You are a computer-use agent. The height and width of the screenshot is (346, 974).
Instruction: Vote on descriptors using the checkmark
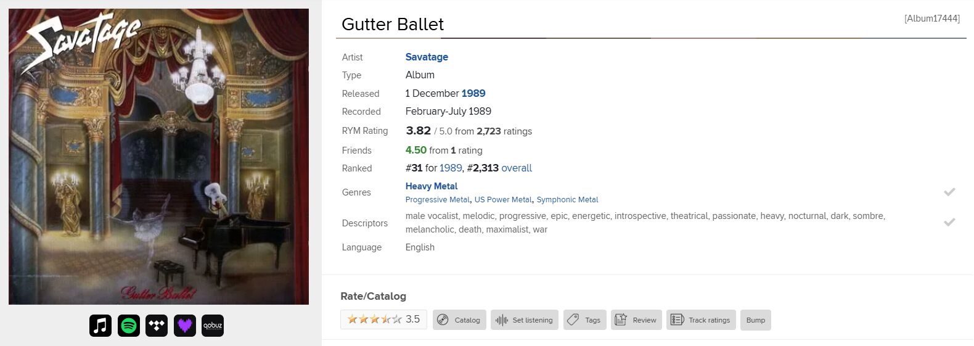(x=949, y=222)
